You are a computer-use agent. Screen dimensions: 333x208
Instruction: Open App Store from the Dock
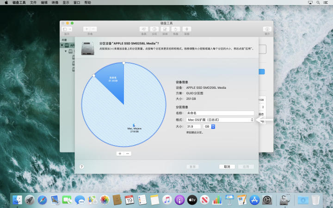tap(255, 200)
